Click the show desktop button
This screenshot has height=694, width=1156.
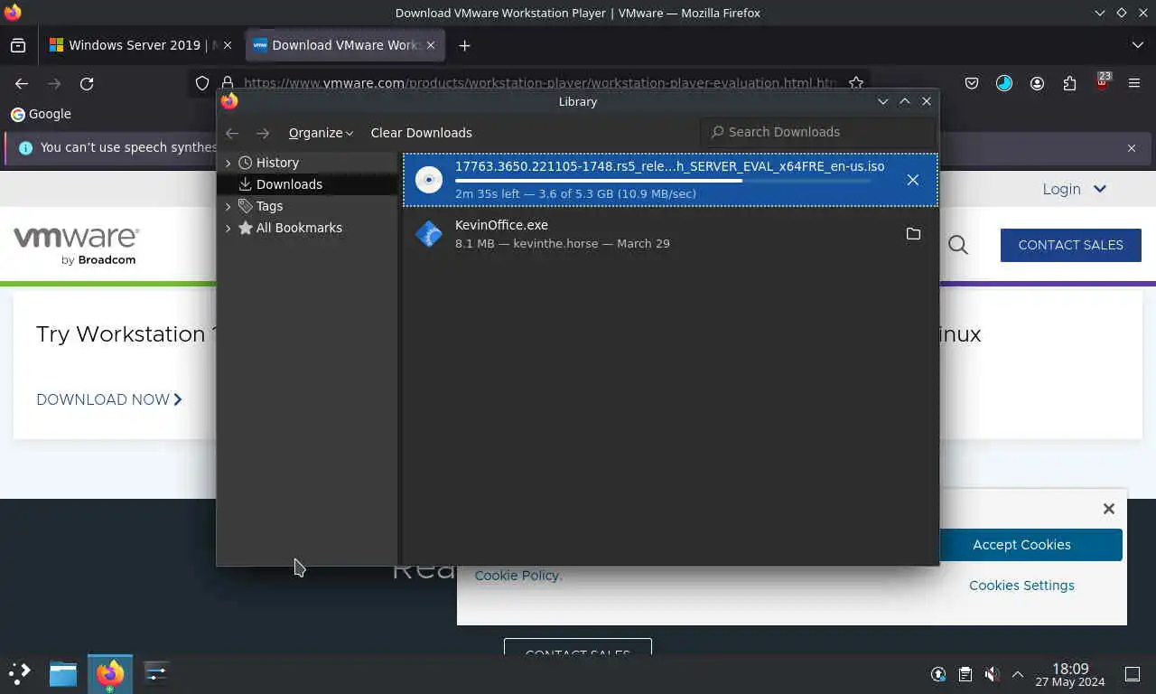click(x=1133, y=674)
